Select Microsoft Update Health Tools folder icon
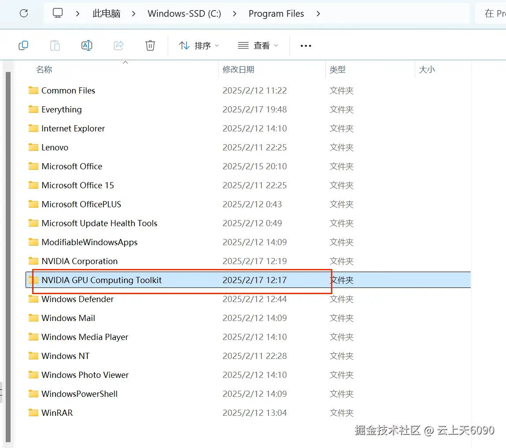506x448 pixels. pyautogui.click(x=33, y=223)
